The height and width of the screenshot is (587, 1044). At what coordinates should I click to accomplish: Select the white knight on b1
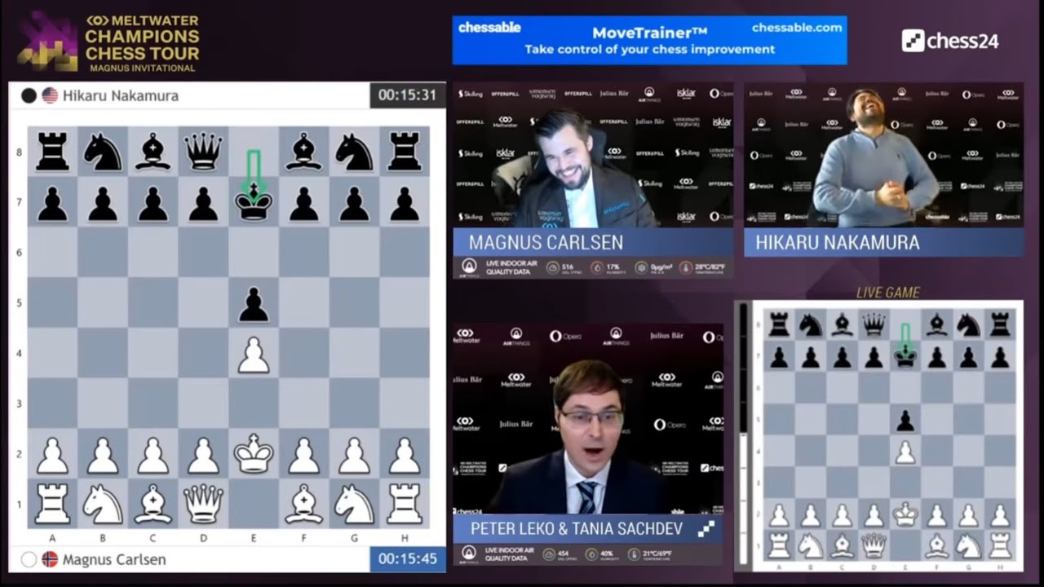click(x=103, y=505)
